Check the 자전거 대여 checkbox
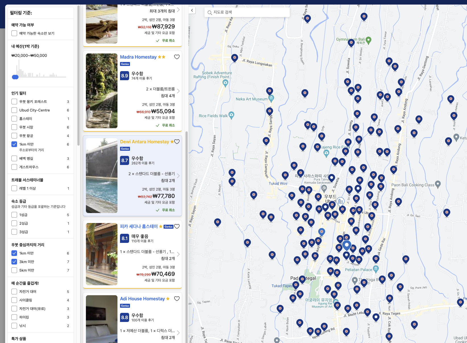 click(14, 292)
